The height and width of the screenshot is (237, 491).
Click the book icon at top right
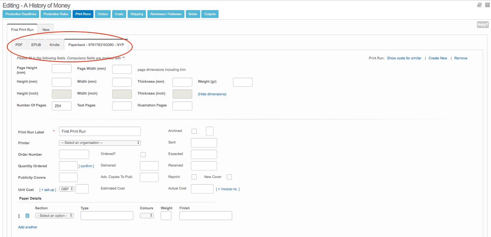[x=479, y=5]
